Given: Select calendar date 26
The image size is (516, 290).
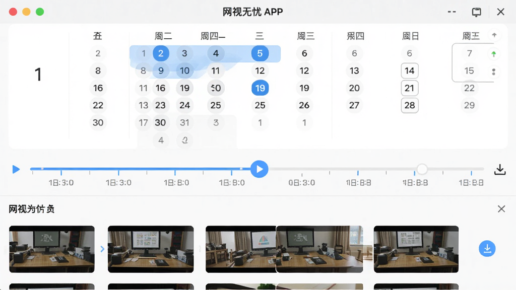Looking at the screenshot, I should click(x=304, y=105).
